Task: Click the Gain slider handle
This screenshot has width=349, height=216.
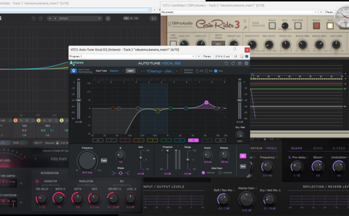Action: 141,158
